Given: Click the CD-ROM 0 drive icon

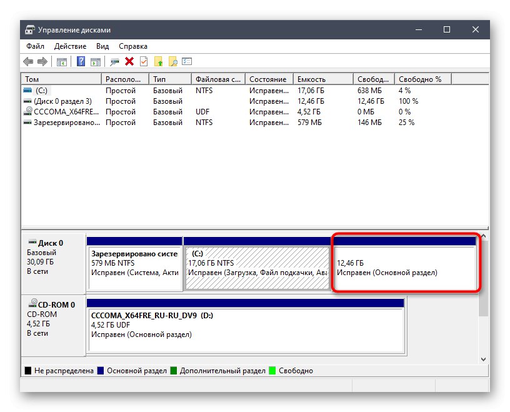Looking at the screenshot, I should tap(32, 303).
